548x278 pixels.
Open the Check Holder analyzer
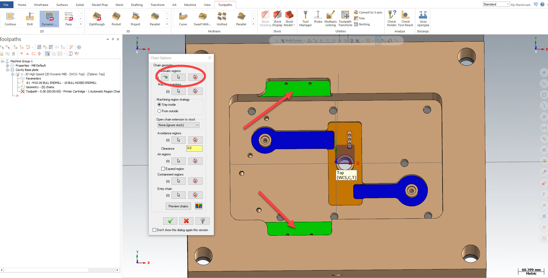pyautogui.click(x=392, y=18)
